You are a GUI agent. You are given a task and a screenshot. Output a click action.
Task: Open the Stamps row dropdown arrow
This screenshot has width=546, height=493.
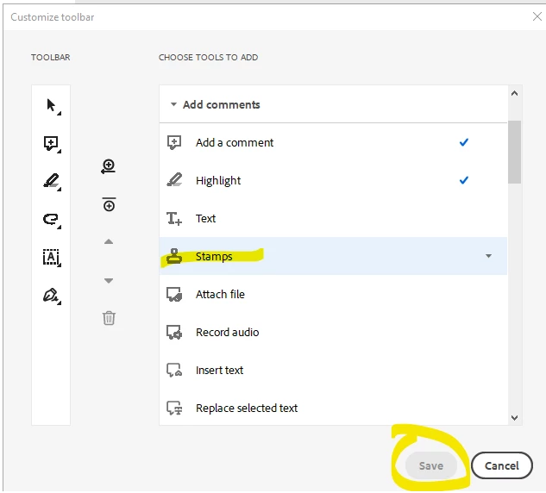488,256
